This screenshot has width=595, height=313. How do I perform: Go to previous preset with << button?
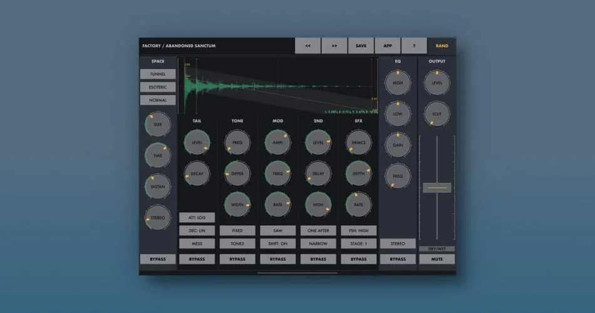pos(308,46)
